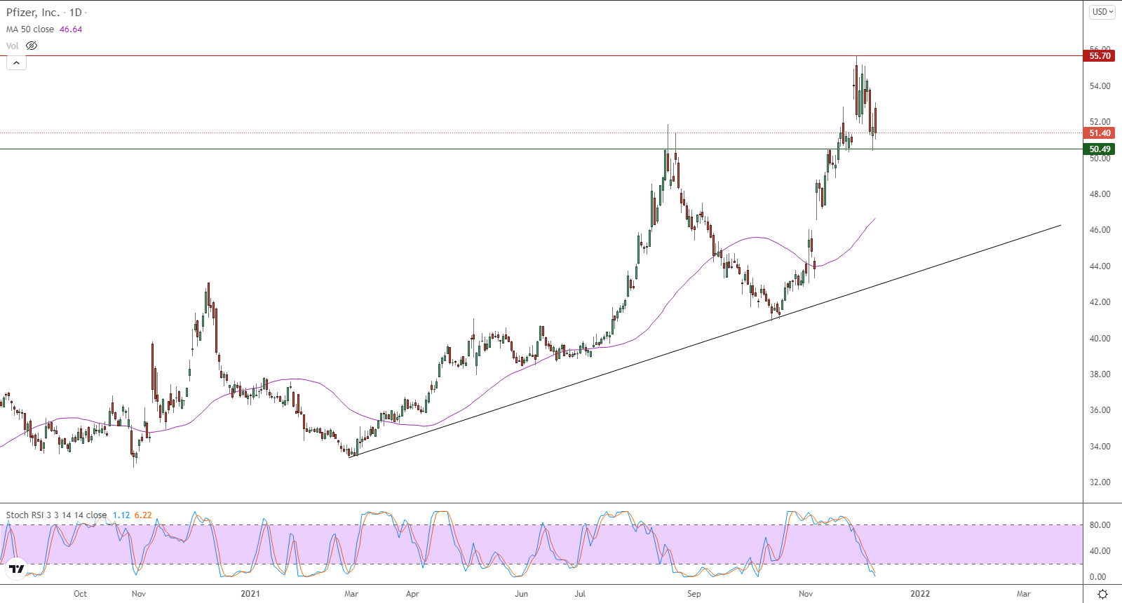Click the 1D interval label
Screen dimensions: 1122x603
click(75, 13)
